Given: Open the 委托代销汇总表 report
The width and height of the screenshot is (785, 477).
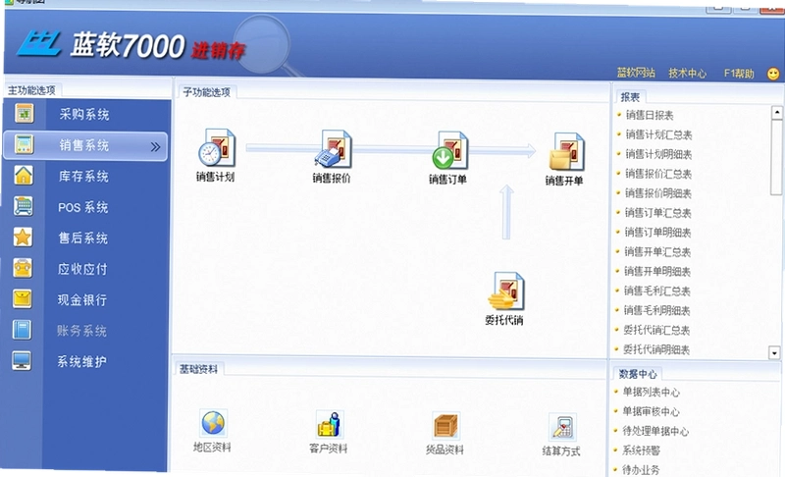Looking at the screenshot, I should pyautogui.click(x=656, y=330).
